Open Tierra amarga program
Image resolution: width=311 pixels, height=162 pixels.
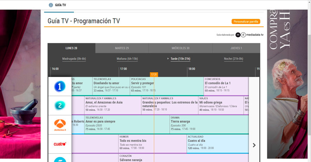click(209, 125)
